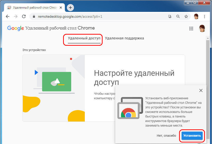The width and height of the screenshot is (212, 144).
Task: Open the Google apps grid
Action: (191, 29)
